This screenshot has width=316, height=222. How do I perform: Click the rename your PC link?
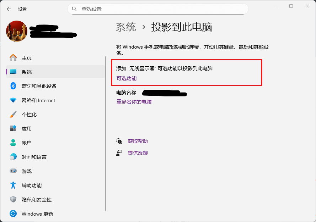(134, 102)
